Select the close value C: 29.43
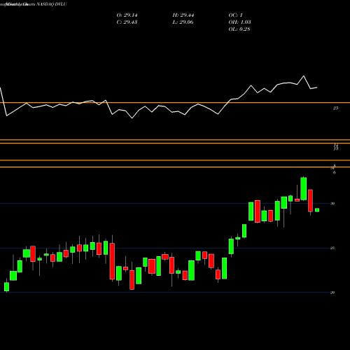Viewport: 350px width, 350px height. click(127, 22)
